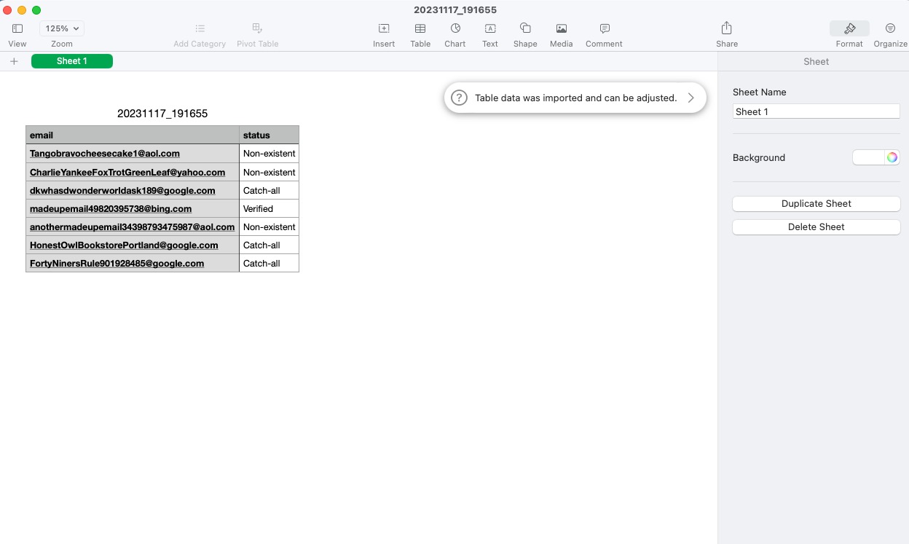Add a Text box
Screen dimensions: 909x544
pos(489,33)
